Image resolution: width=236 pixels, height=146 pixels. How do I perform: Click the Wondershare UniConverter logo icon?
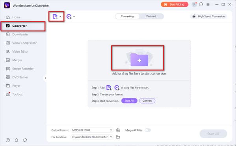[7, 5]
